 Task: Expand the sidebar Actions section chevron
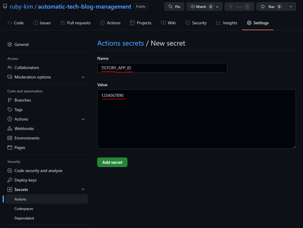[83, 119]
